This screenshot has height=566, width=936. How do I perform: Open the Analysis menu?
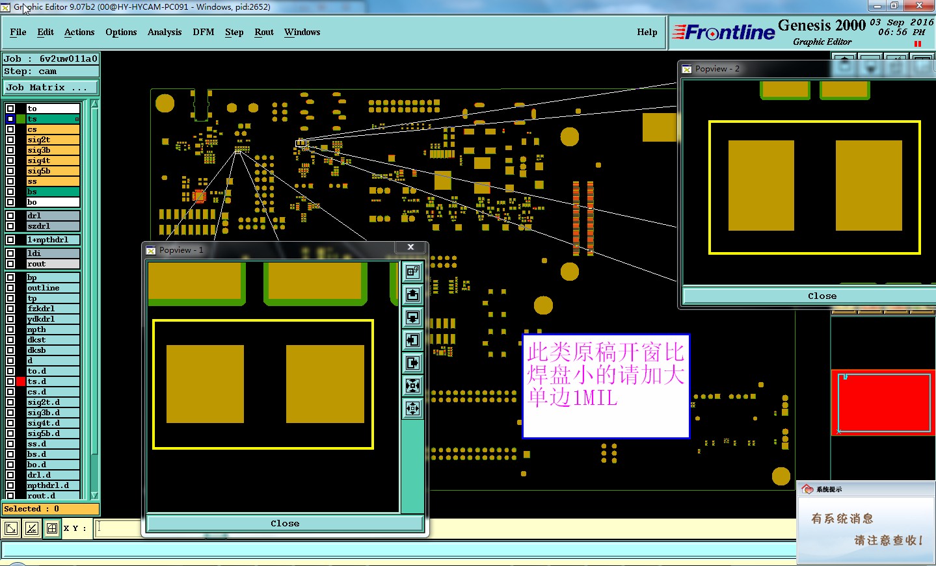pyautogui.click(x=165, y=32)
